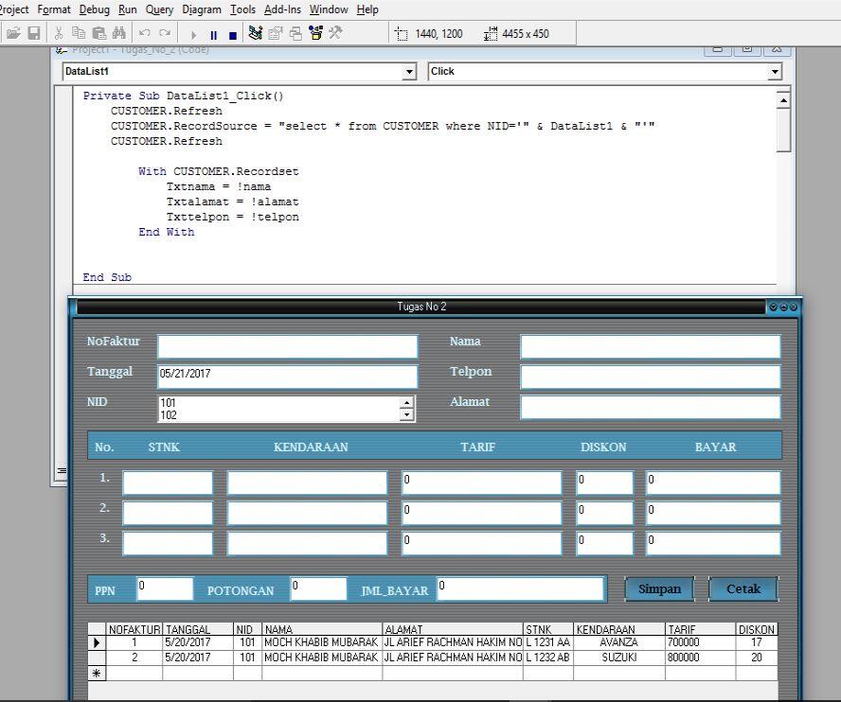Expand the DataList1 object dropdown
The width and height of the screenshot is (841, 702).
click(409, 71)
